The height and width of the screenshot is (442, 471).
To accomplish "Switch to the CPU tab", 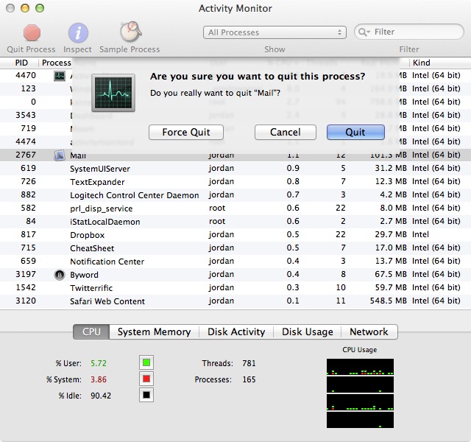I will pyautogui.click(x=91, y=331).
